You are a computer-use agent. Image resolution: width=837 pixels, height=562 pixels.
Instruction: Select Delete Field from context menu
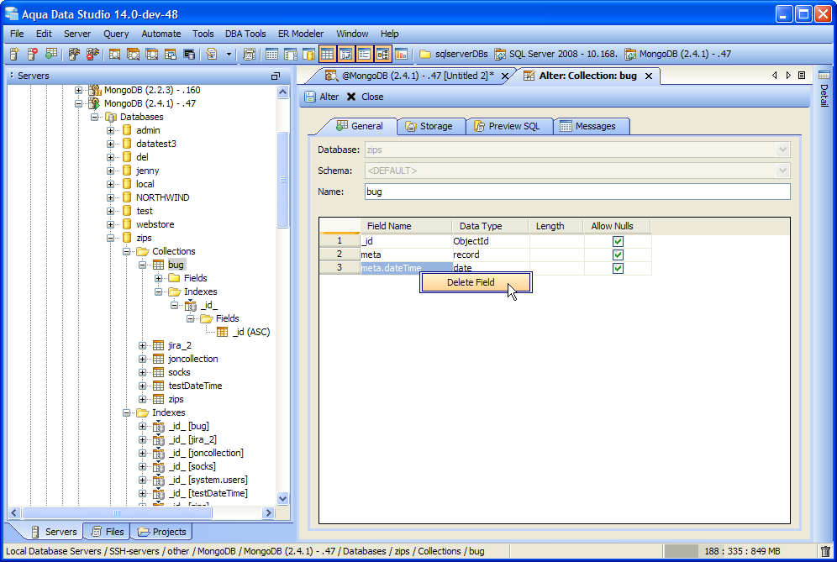476,282
